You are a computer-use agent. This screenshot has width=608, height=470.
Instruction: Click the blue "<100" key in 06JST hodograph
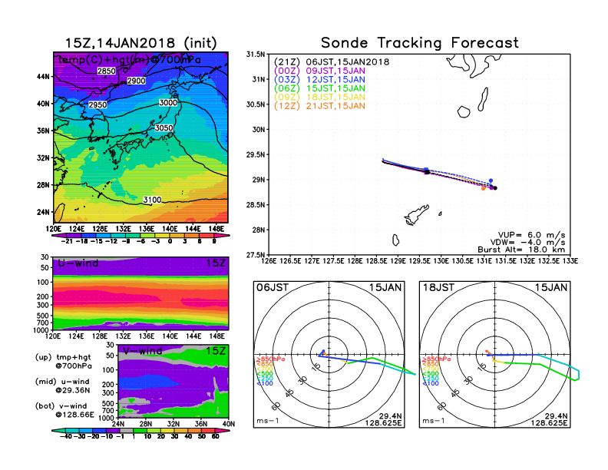(x=265, y=383)
